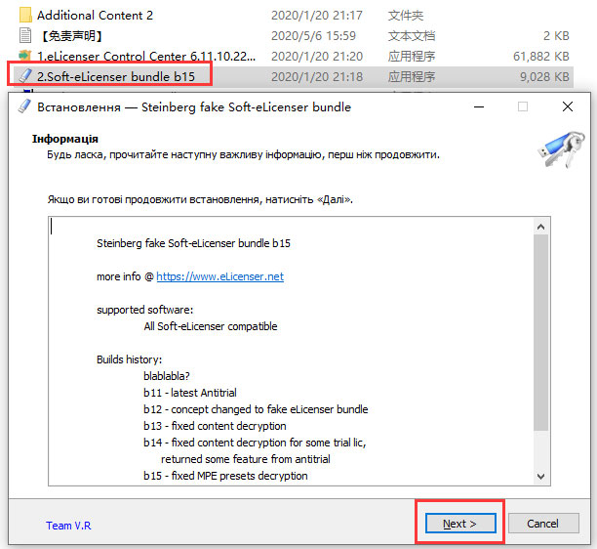Click the eLicenser Control Center application icon

click(25, 56)
